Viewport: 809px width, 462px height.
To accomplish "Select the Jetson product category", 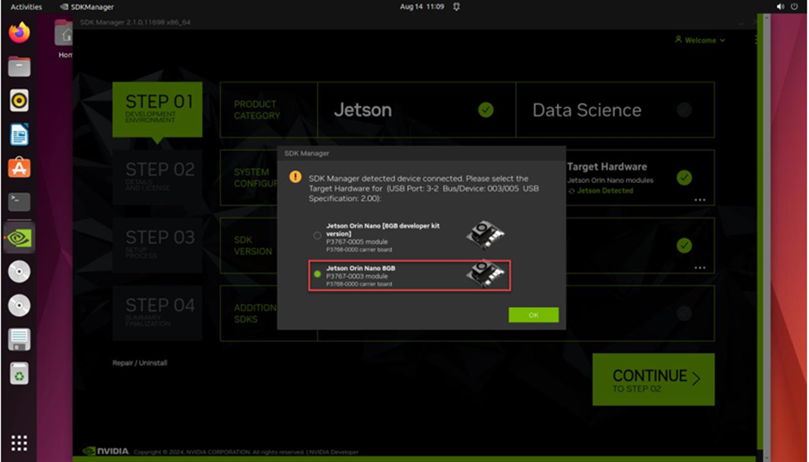I will pyautogui.click(x=416, y=110).
